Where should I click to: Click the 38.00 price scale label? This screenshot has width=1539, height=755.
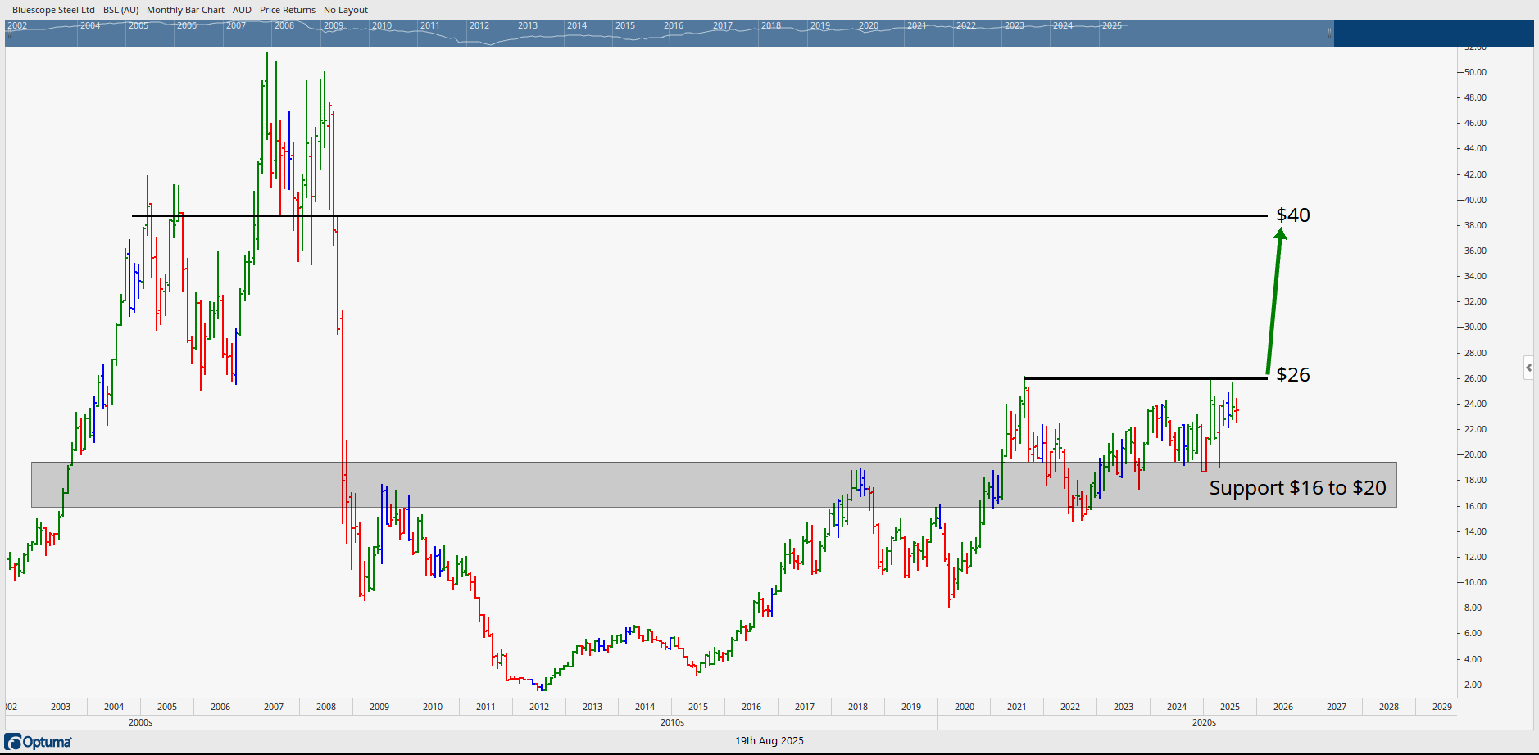pos(1475,225)
